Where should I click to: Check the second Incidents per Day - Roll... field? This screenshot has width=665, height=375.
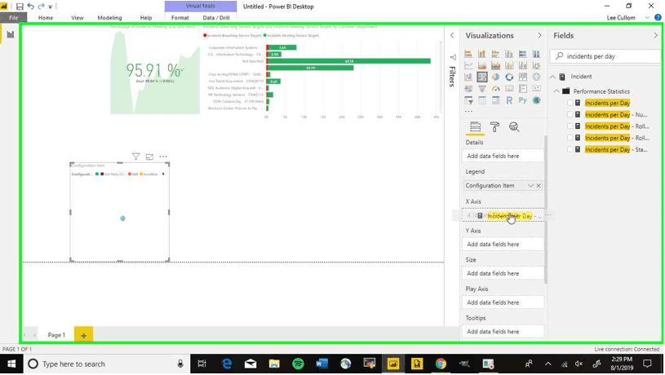570,138
